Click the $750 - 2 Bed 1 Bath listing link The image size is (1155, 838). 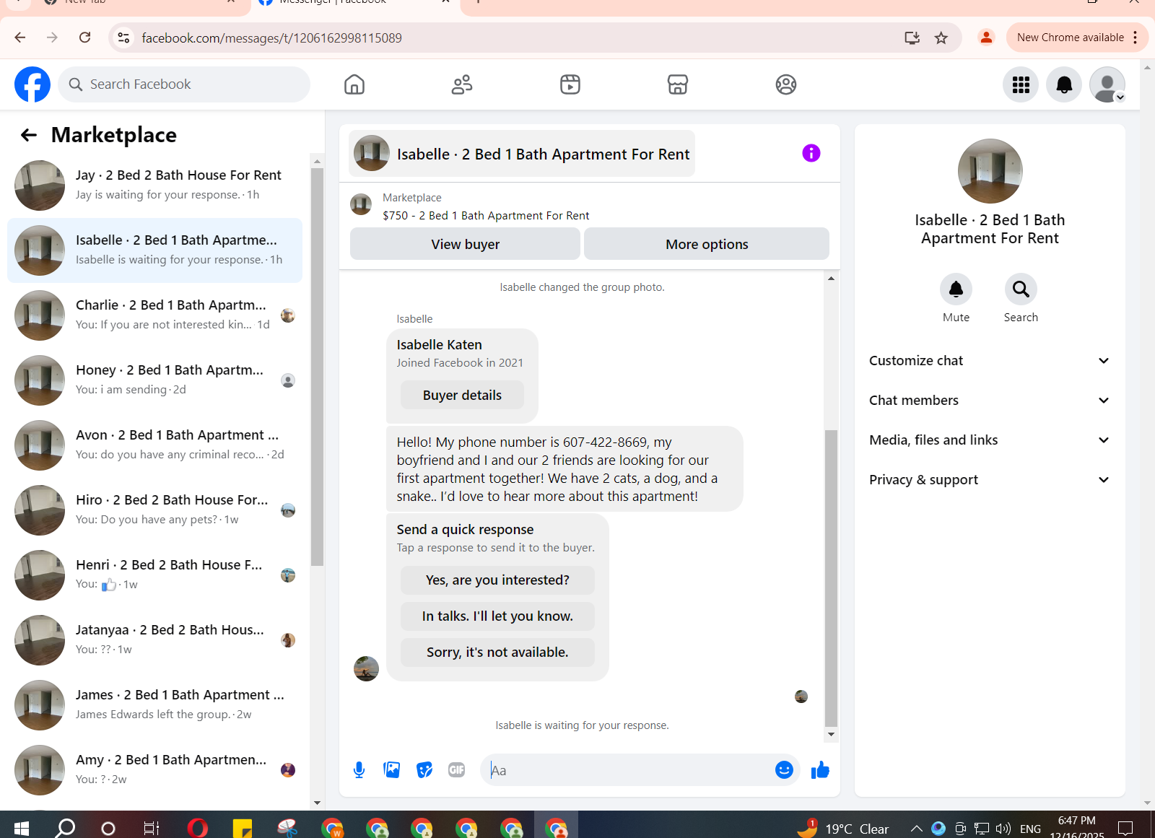pos(486,215)
